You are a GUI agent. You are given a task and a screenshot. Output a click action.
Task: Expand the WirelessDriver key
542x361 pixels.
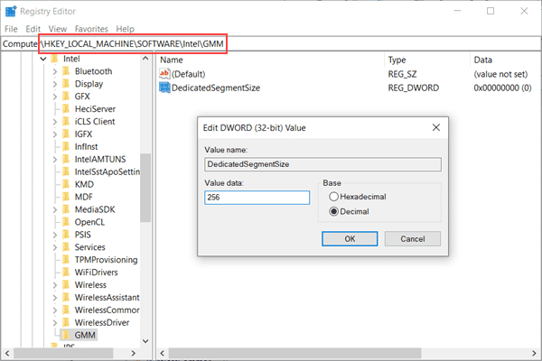(54, 323)
